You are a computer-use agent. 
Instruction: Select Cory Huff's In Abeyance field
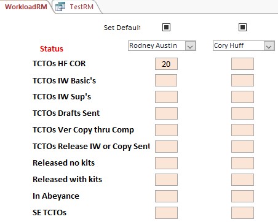(x=242, y=196)
